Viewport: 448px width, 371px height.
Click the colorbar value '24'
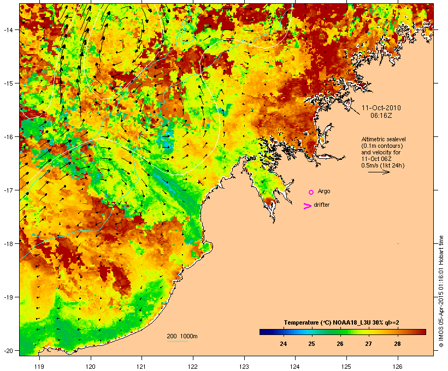coord(283,344)
